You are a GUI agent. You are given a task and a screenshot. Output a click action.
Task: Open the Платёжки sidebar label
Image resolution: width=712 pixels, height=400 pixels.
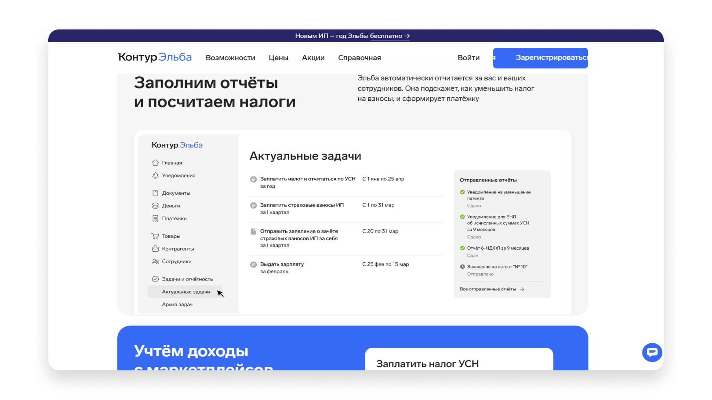[174, 218]
